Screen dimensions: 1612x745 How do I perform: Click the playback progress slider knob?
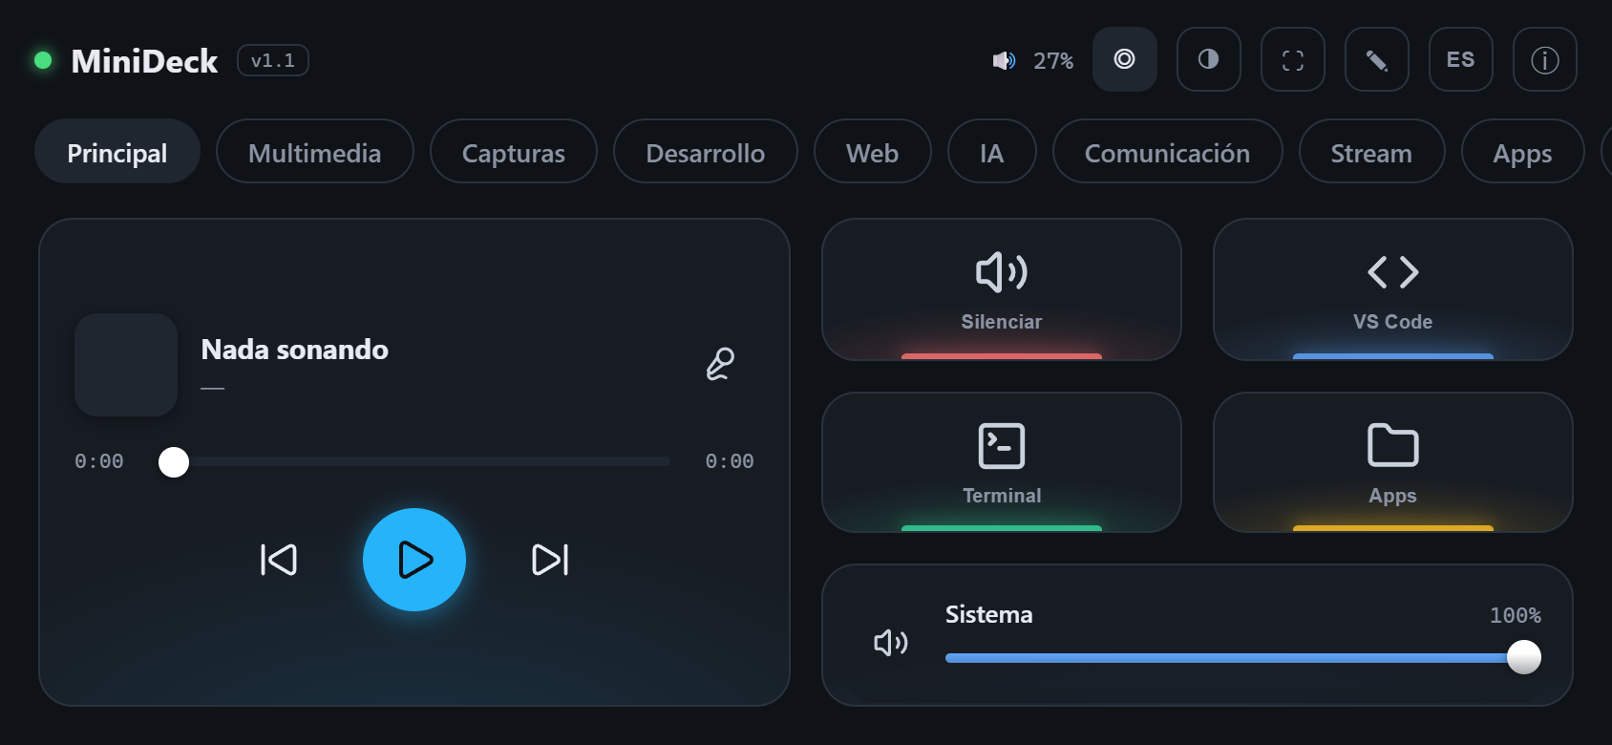174,462
